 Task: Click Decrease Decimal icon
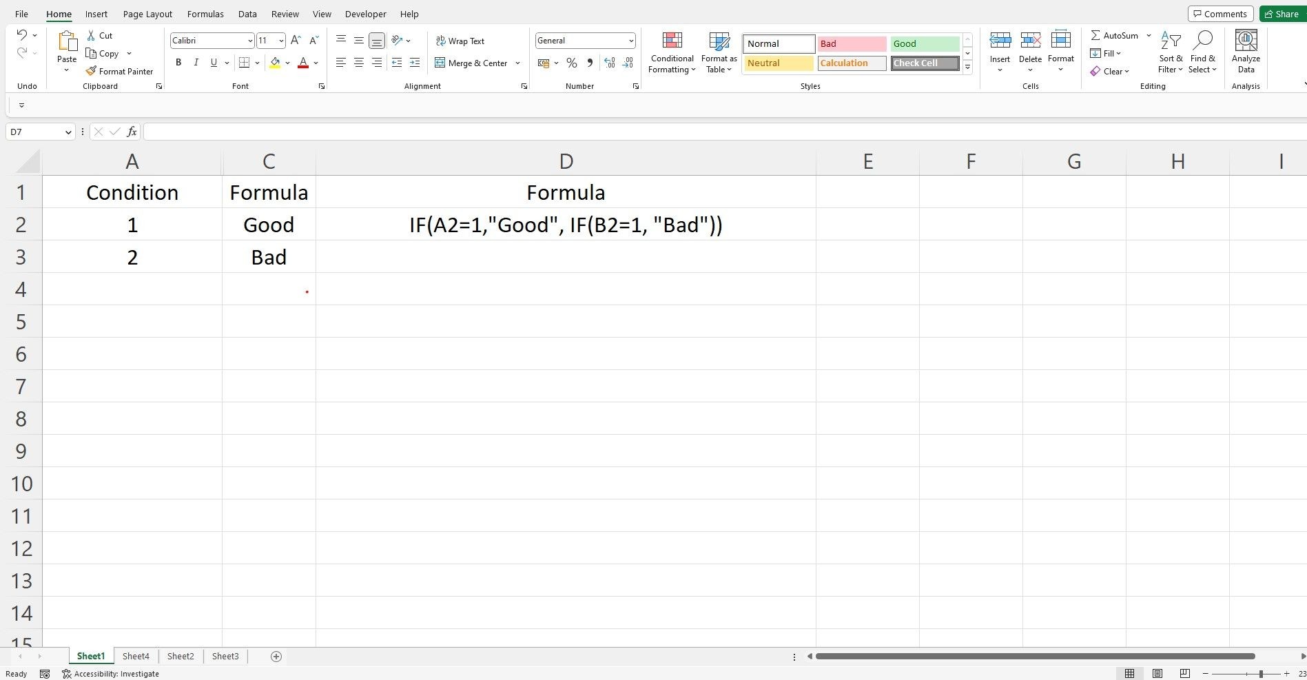[x=628, y=63]
